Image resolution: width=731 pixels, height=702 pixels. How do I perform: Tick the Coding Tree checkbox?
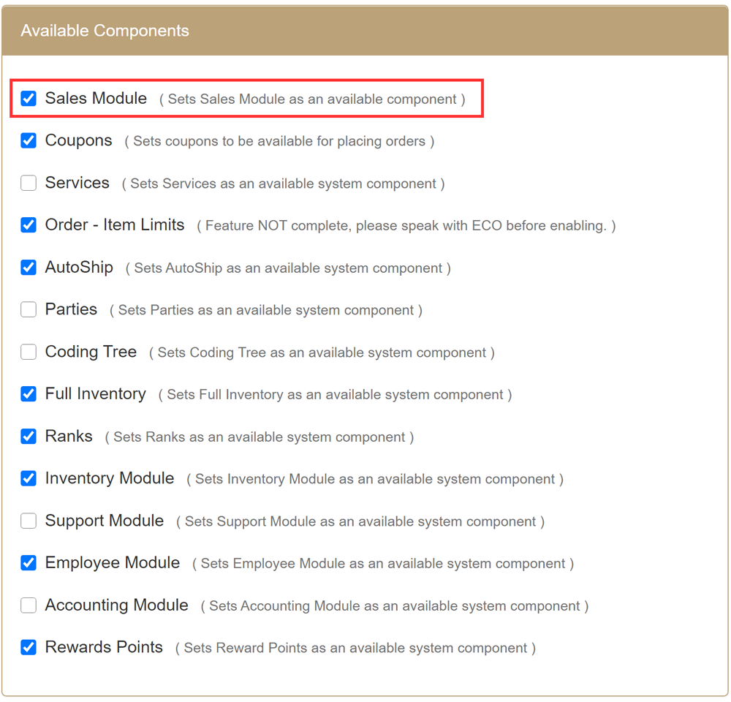click(x=29, y=352)
